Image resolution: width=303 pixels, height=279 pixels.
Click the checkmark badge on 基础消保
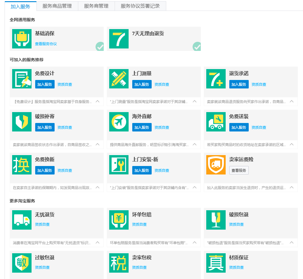pyautogui.click(x=100, y=47)
